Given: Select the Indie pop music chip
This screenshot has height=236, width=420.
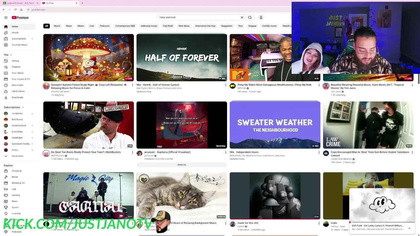Looking at the screenshot, I should pyautogui.click(x=149, y=26).
